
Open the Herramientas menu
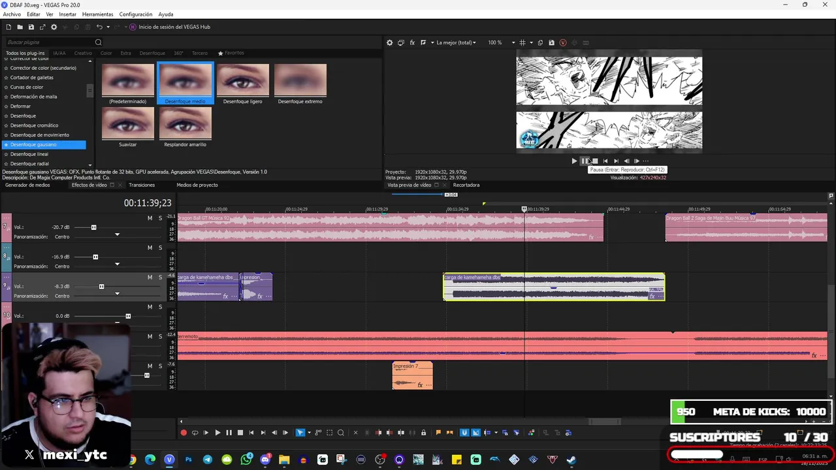point(97,14)
